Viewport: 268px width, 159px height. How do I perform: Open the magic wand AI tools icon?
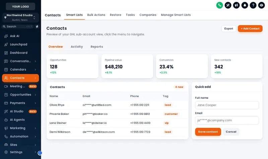tap(228, 5)
